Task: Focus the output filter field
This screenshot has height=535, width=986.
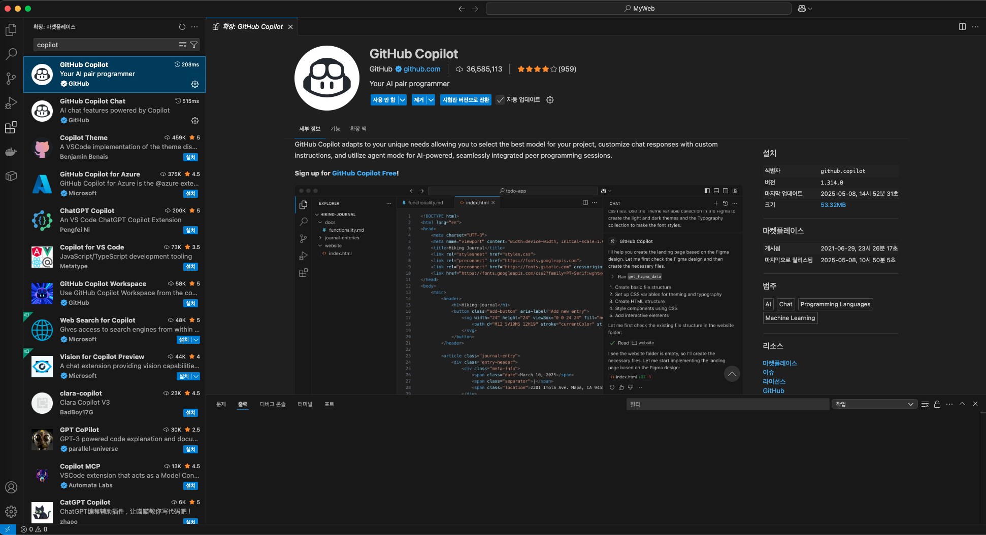Action: point(728,404)
